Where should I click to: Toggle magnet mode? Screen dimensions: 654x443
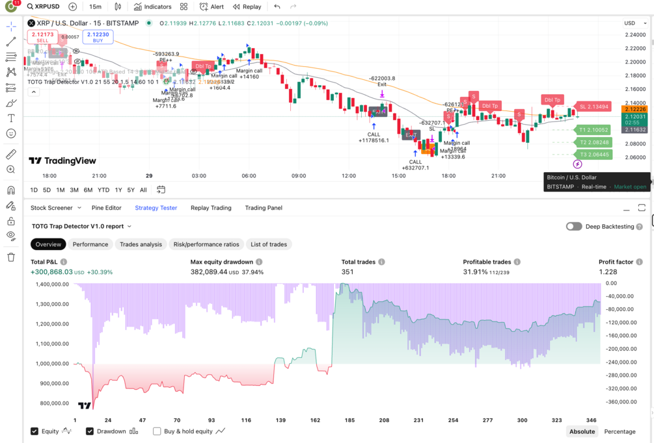point(11,190)
